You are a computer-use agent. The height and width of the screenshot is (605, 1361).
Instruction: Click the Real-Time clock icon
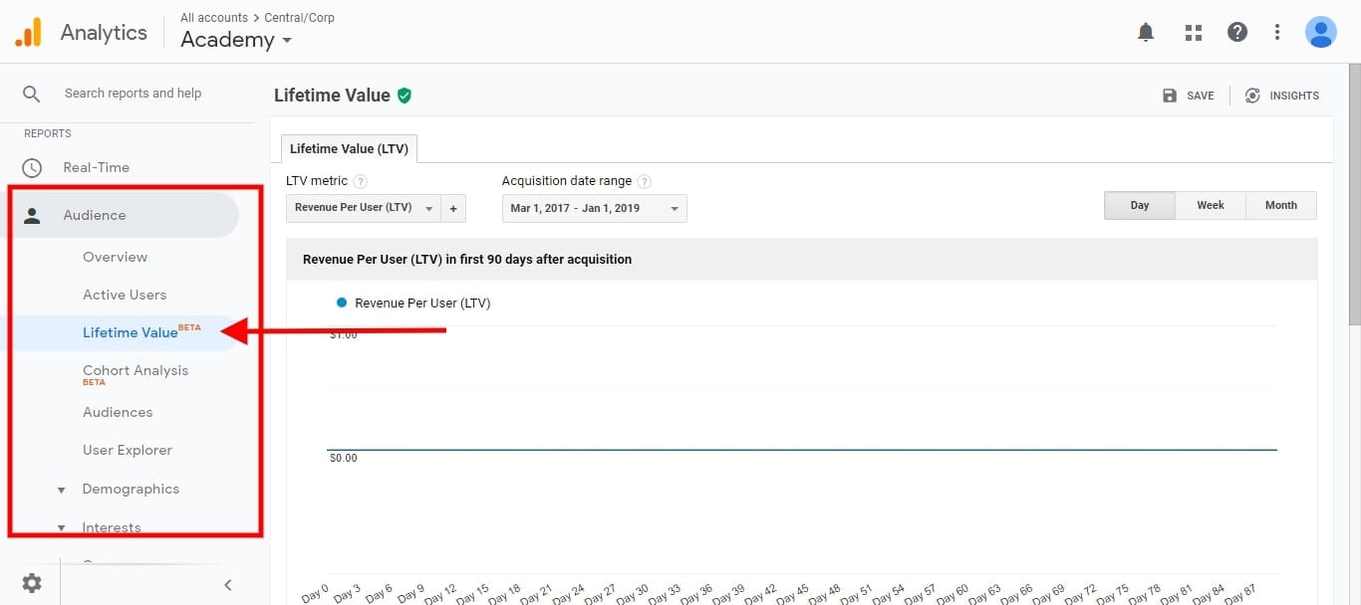[32, 168]
